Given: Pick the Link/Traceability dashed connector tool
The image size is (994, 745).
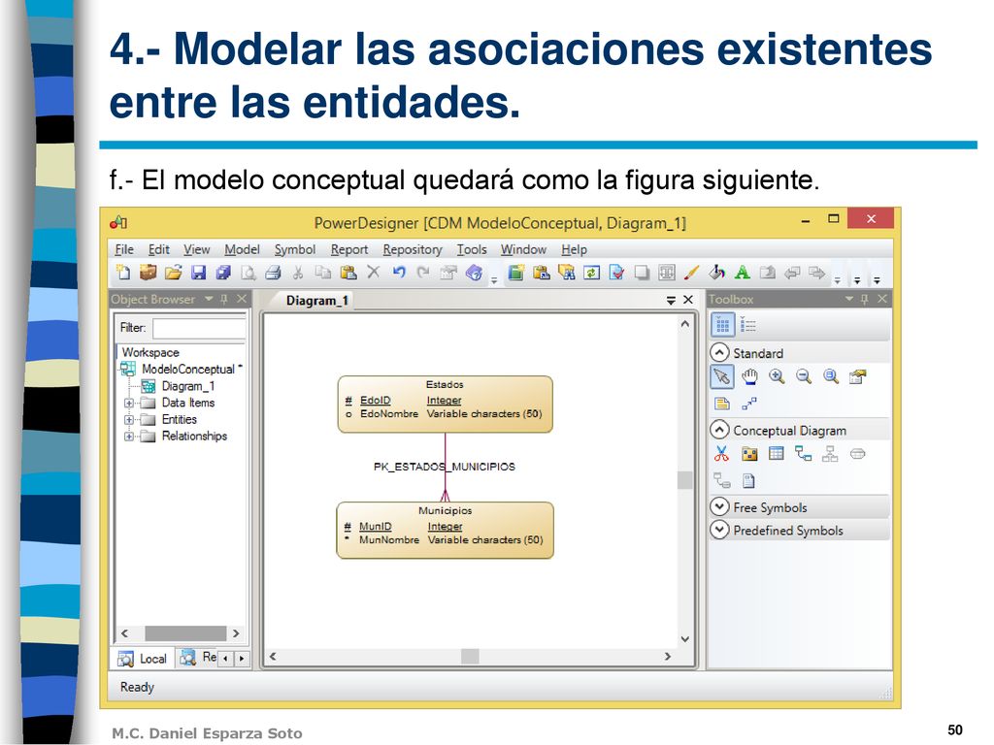Looking at the screenshot, I should pyautogui.click(x=749, y=404).
